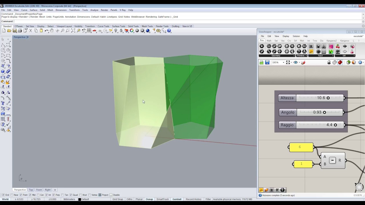This screenshot has height=205, width=365.
Task: Click the Undo arrow icon
Action: (46, 31)
